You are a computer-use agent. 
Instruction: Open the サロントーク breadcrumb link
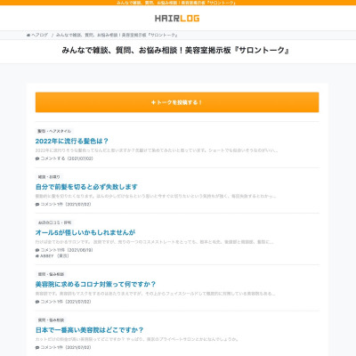pos(117,35)
